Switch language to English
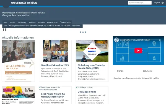The height and width of the screenshot is (104, 166). 157,3
